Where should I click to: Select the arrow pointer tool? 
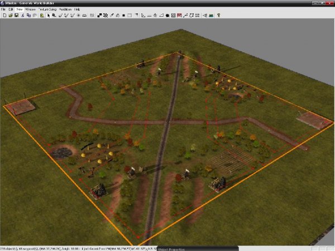tap(48, 15)
